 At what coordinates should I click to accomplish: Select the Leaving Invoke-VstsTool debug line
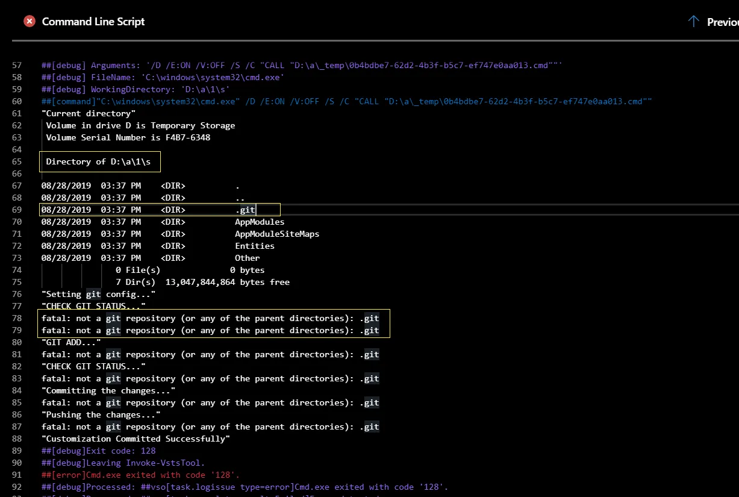(x=123, y=463)
